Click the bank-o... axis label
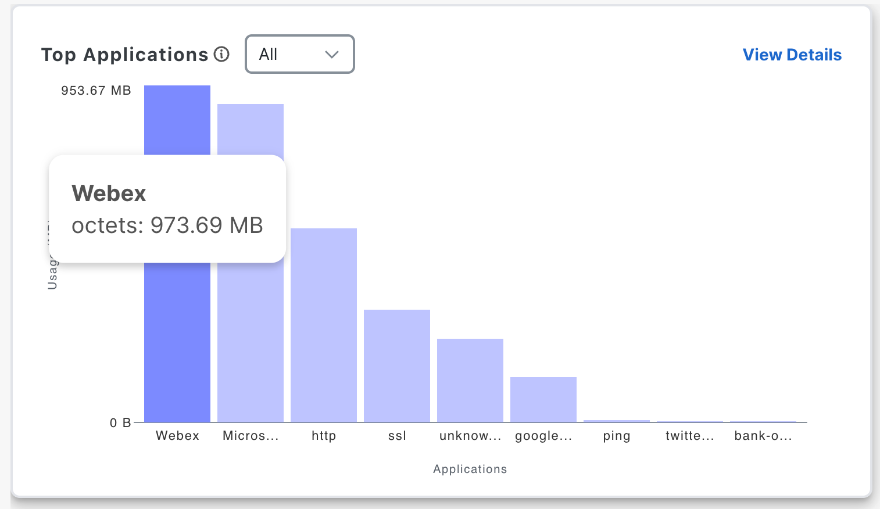 click(763, 436)
